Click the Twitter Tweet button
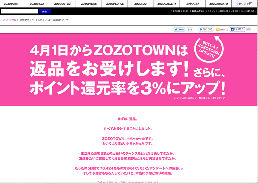This screenshot has width=258, height=184. (179, 29)
